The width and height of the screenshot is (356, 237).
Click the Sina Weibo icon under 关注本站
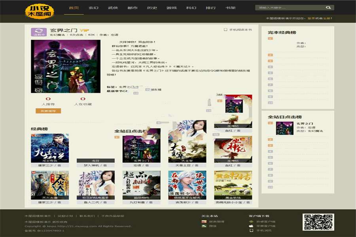coord(204,222)
